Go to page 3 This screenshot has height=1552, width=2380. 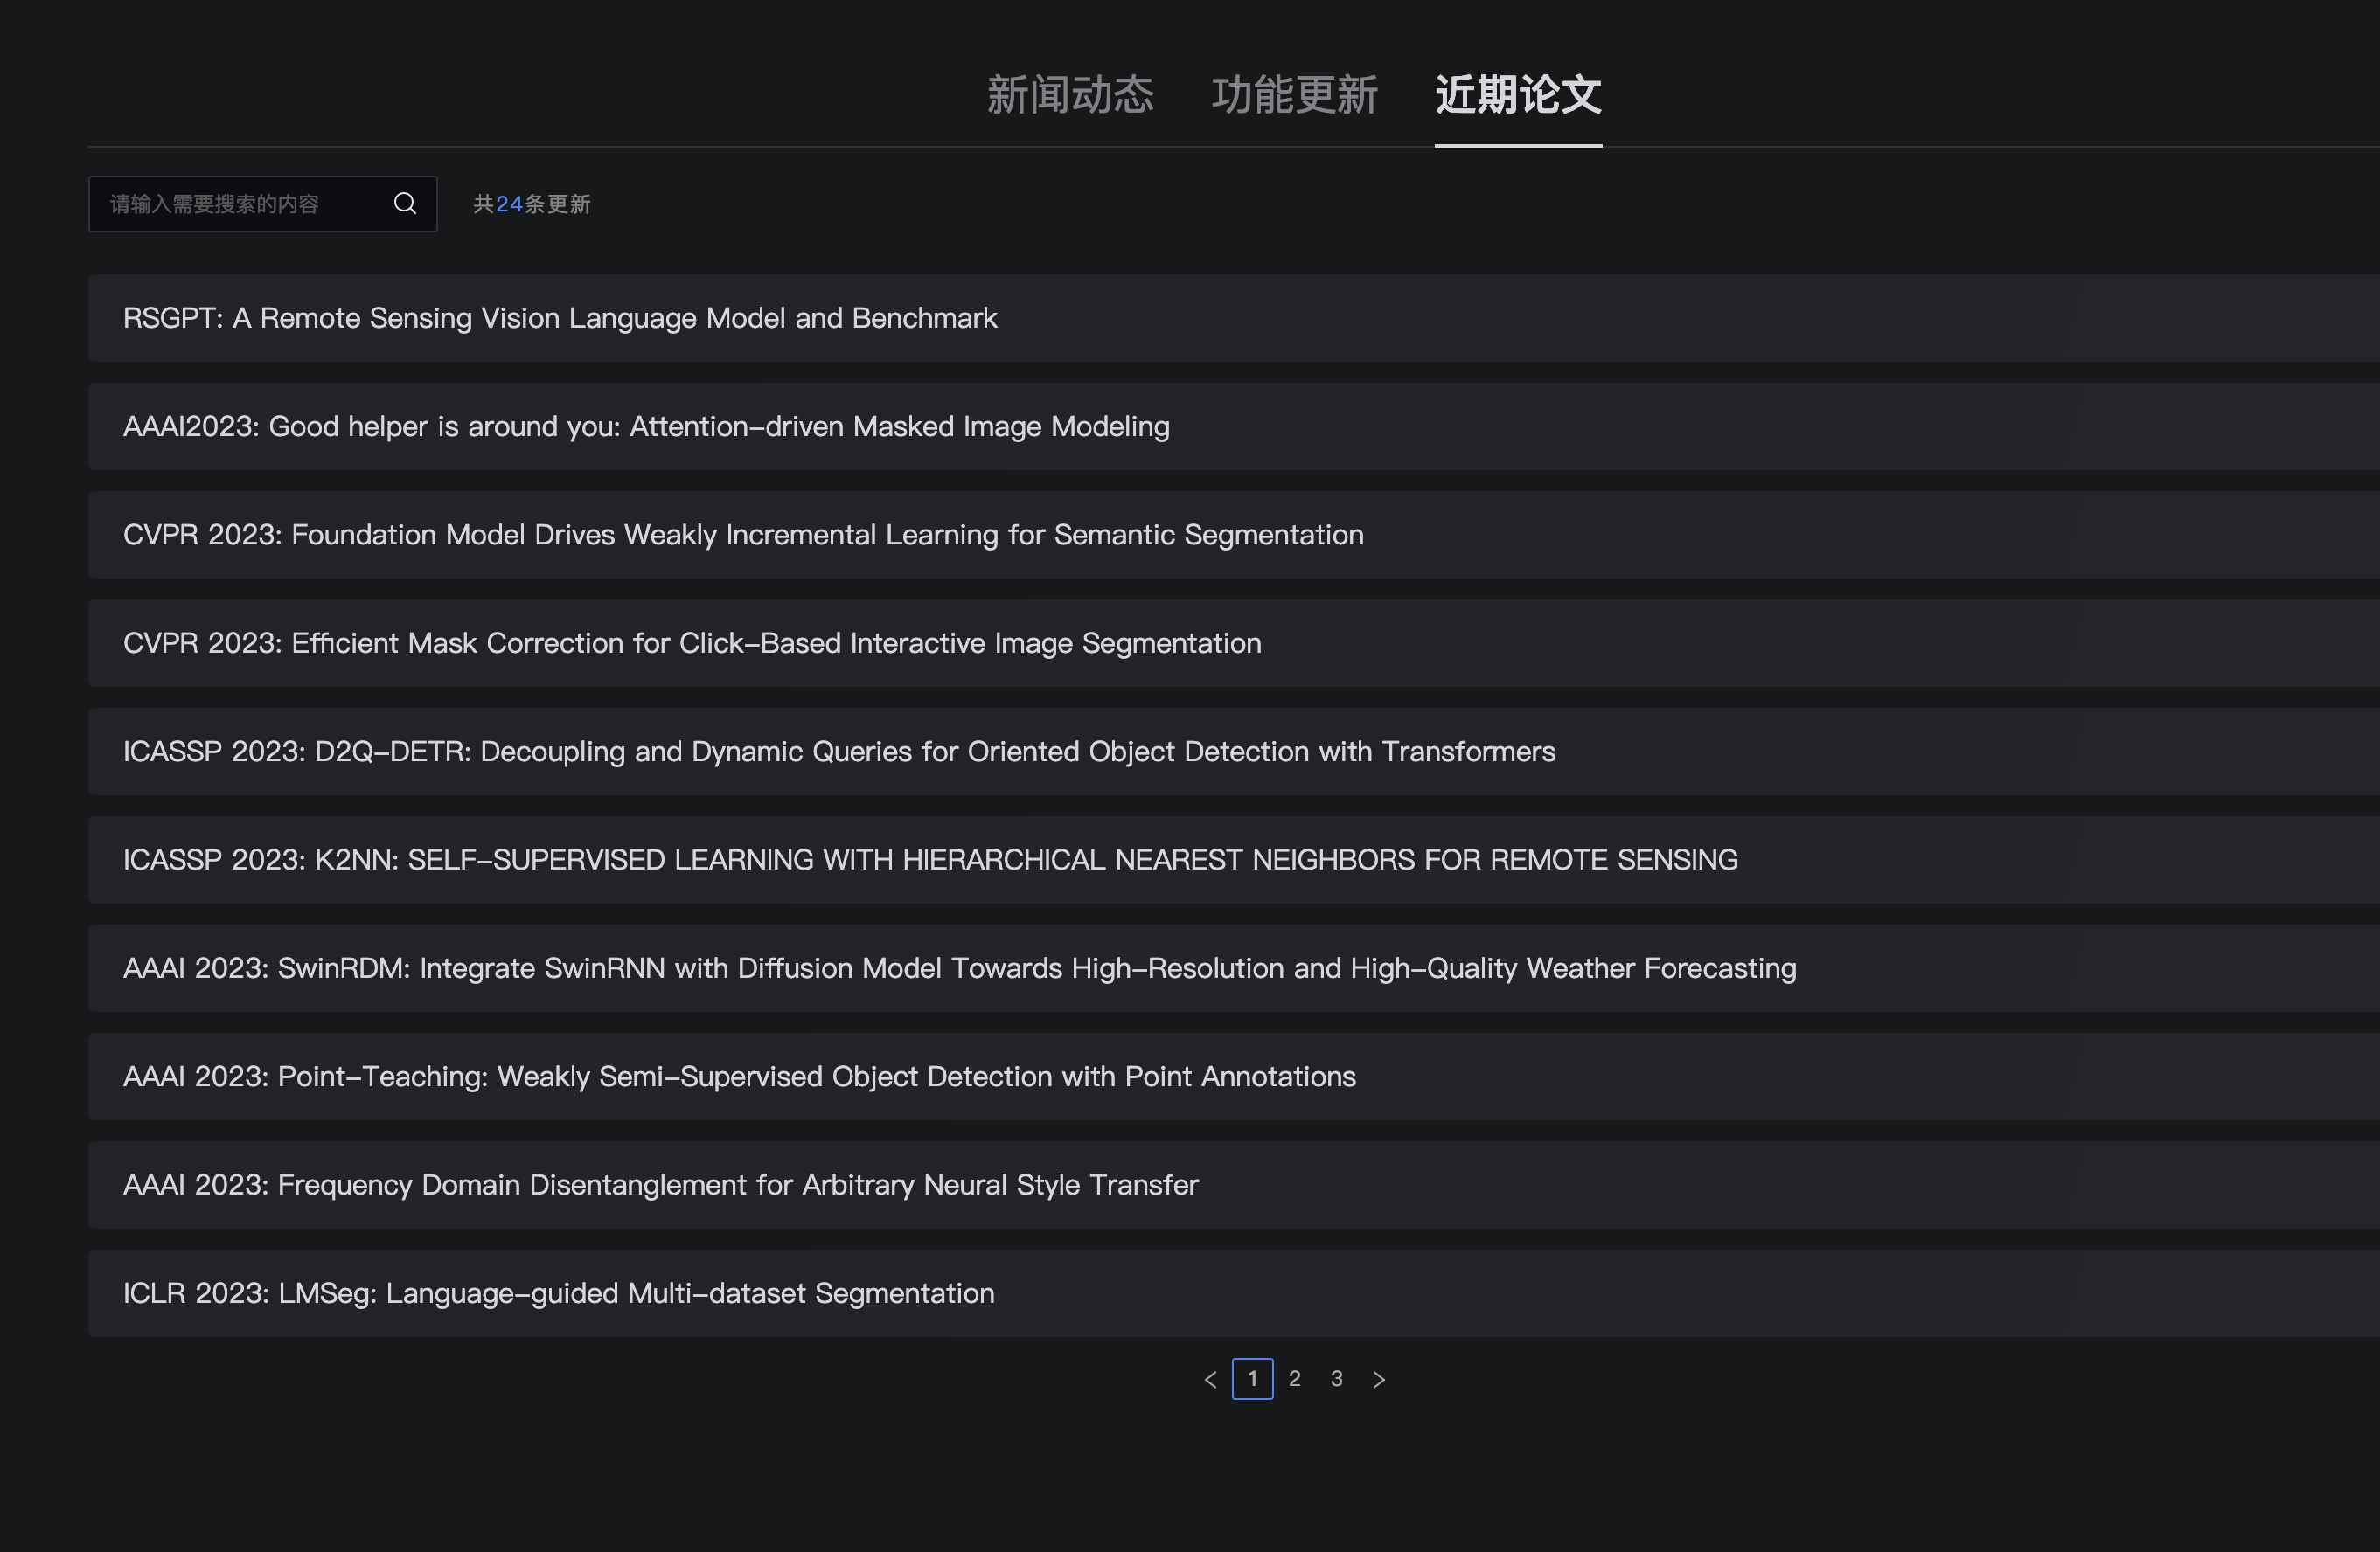1337,1379
